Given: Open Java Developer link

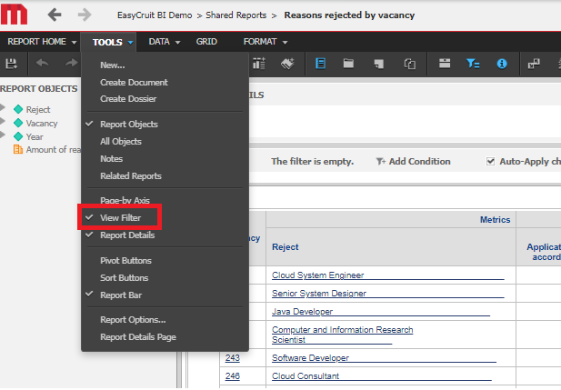Looking at the screenshot, I should [303, 312].
